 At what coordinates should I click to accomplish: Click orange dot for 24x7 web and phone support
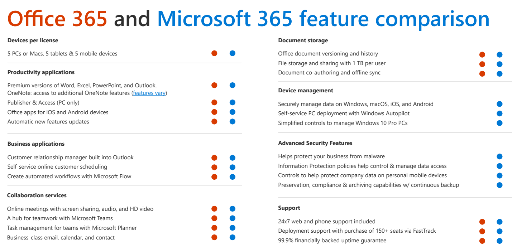(482, 222)
